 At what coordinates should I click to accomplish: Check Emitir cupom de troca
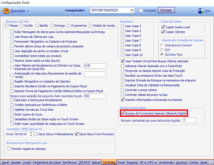pos(12,114)
